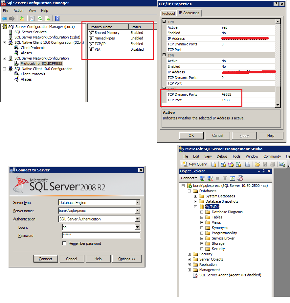
Task: Open the Authentication dropdown arrow
Action: point(137,219)
